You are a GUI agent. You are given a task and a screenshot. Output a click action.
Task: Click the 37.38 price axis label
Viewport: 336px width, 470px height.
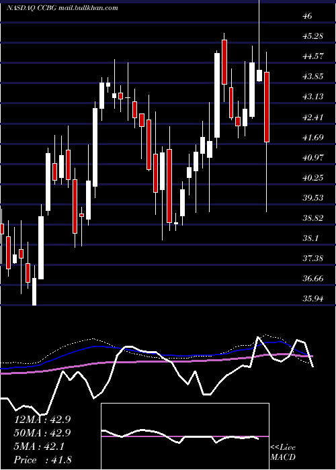click(313, 258)
